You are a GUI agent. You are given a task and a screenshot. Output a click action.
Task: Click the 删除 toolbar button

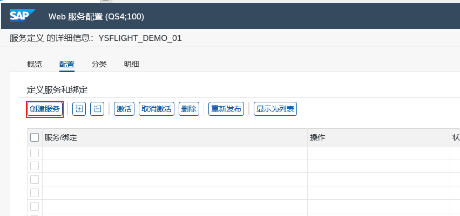pyautogui.click(x=189, y=109)
